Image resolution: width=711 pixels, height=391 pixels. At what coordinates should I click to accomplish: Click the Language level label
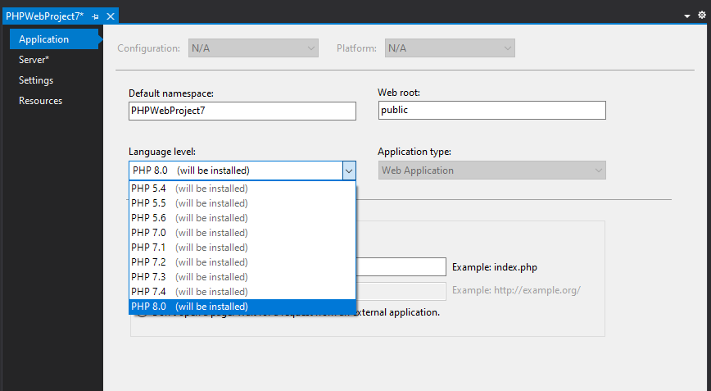tap(162, 152)
